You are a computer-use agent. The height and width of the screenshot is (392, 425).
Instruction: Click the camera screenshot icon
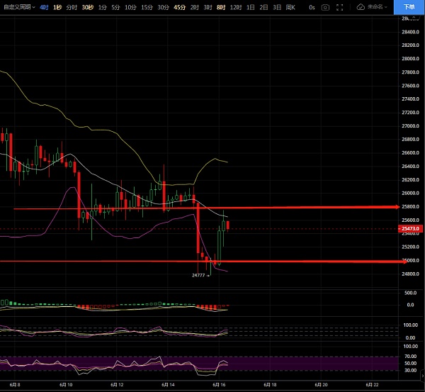click(x=325, y=7)
